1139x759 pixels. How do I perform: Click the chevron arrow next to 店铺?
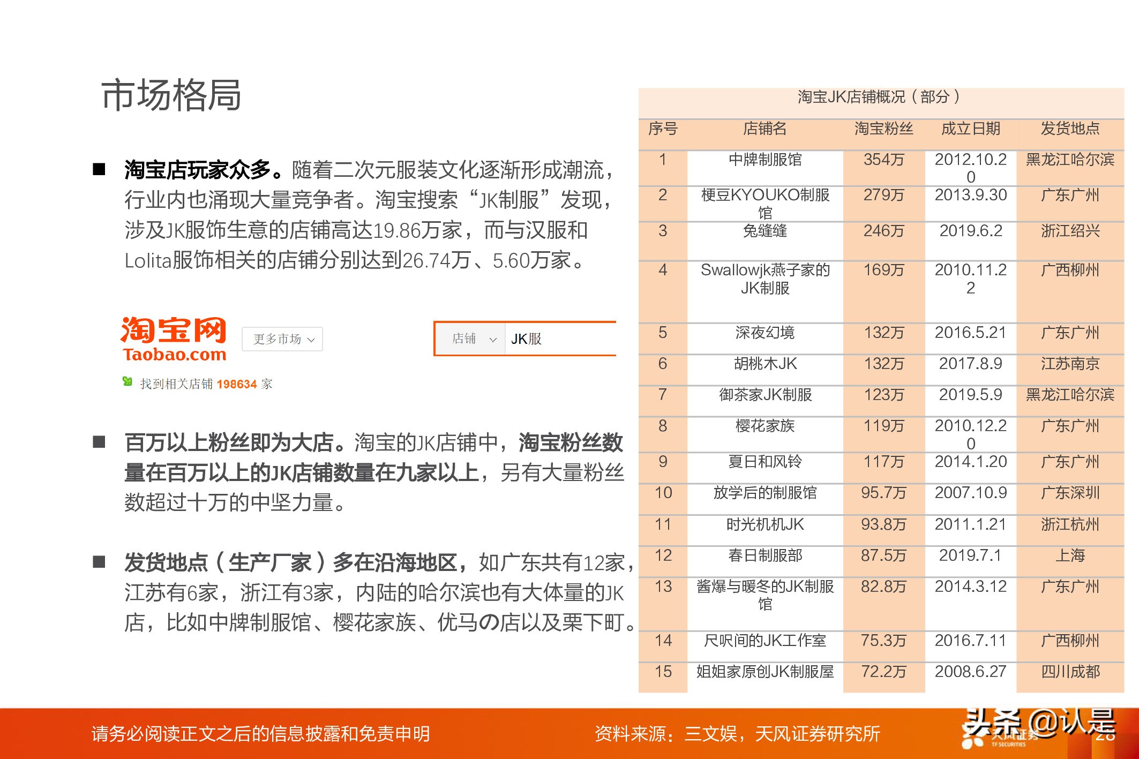point(493,340)
